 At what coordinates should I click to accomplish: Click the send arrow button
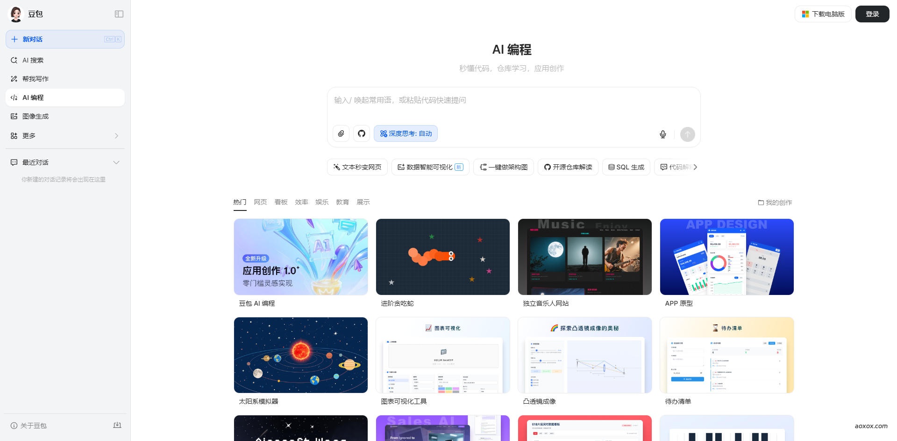[x=687, y=134]
